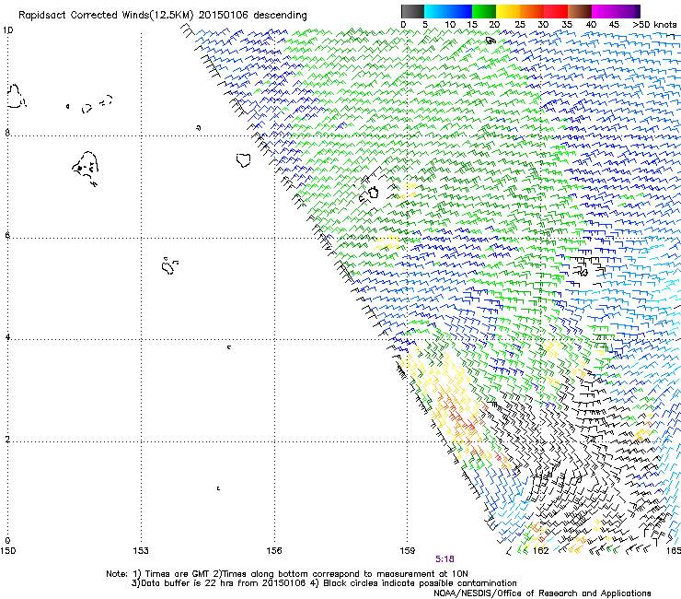Click the latitude label '6'

click(7, 235)
